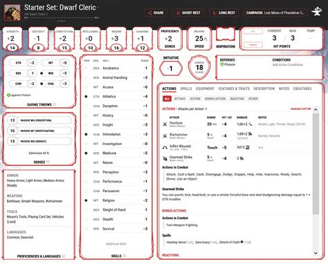Screen dimensions: 328x264
Task: Click the Armor Class 18 shield
Action: pos(199,67)
